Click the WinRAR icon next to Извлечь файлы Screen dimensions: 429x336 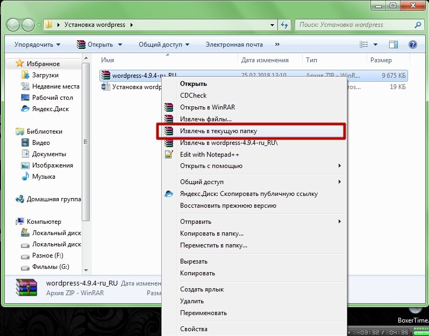click(169, 119)
